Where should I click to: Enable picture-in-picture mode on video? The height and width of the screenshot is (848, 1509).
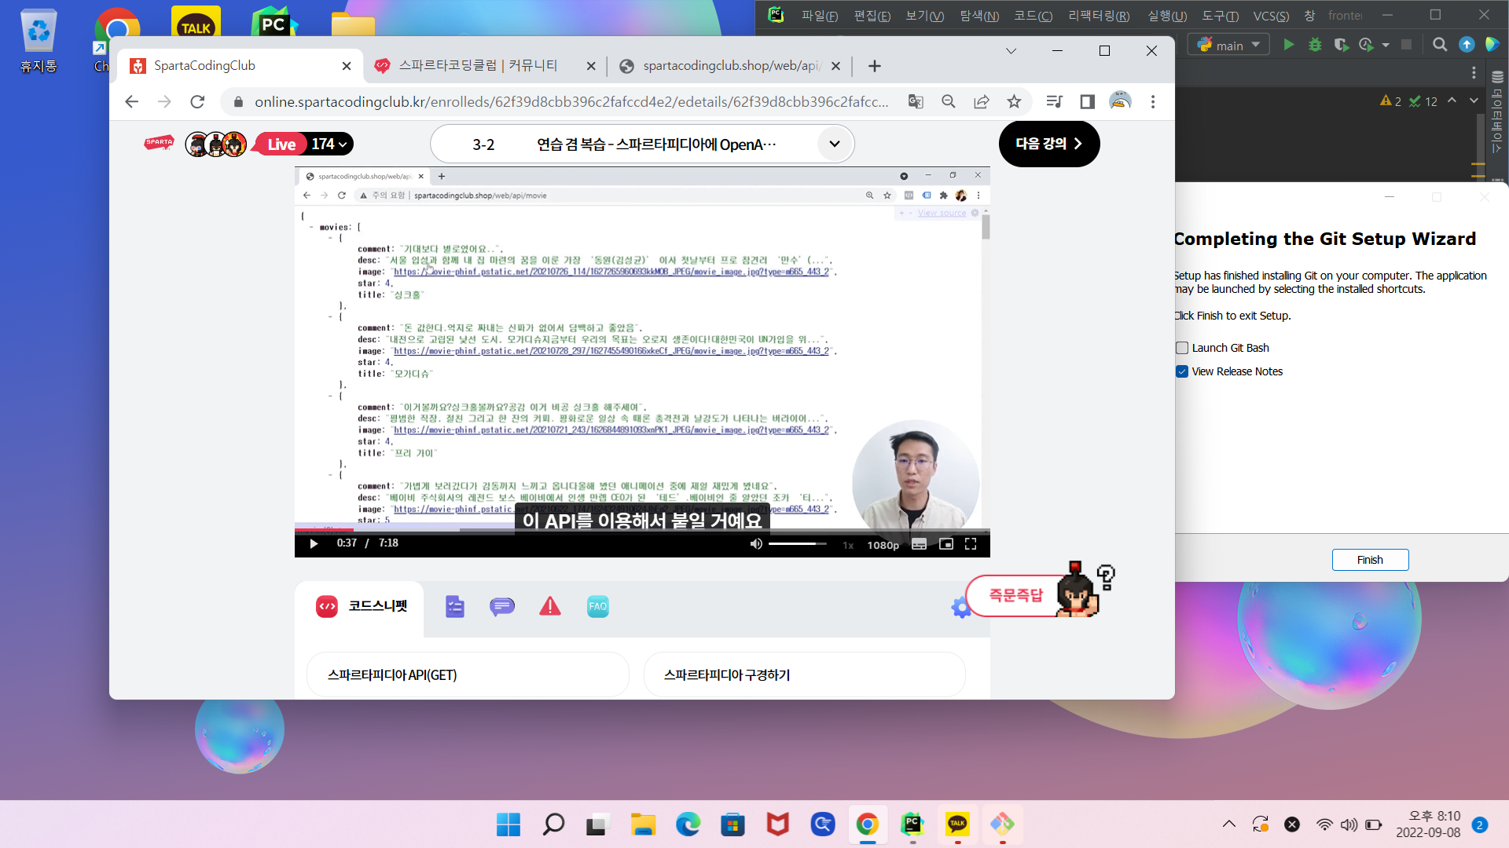pos(946,544)
